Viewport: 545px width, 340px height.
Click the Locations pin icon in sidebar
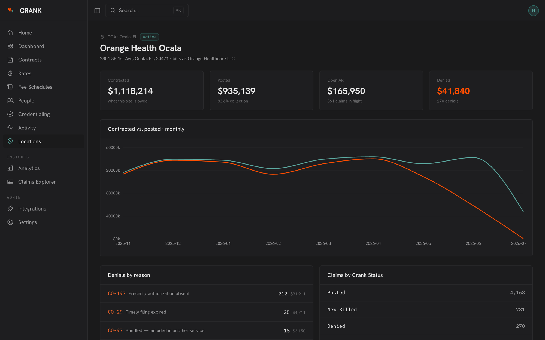pyautogui.click(x=10, y=141)
